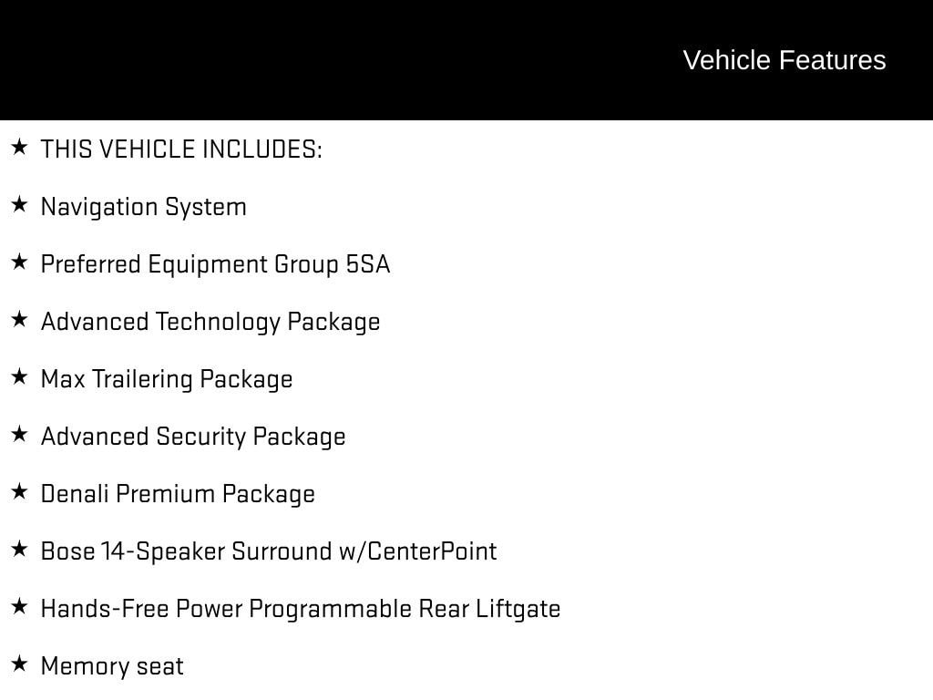Screen dimensions: 933x700
Task: Click the Max Trailering Package text
Action: 167,379
